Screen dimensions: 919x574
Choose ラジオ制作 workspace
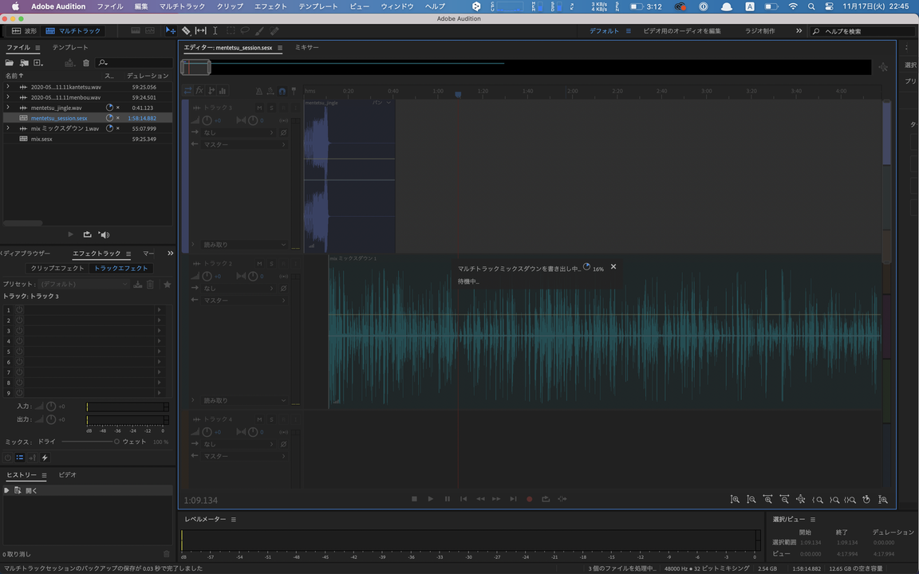click(x=759, y=31)
